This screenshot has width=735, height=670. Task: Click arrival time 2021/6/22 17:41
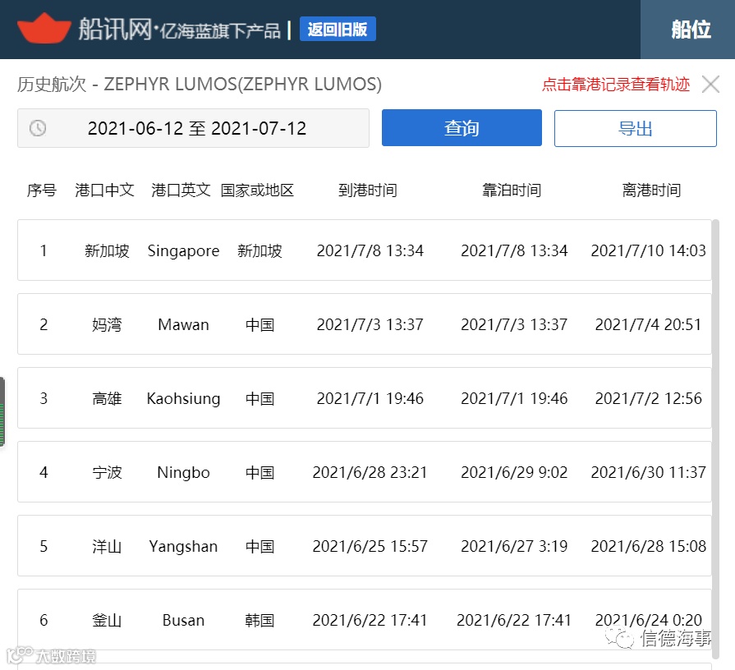pos(370,621)
